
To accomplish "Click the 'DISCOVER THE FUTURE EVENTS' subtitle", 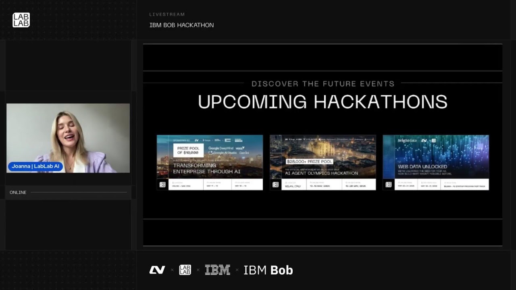I will [323, 84].
